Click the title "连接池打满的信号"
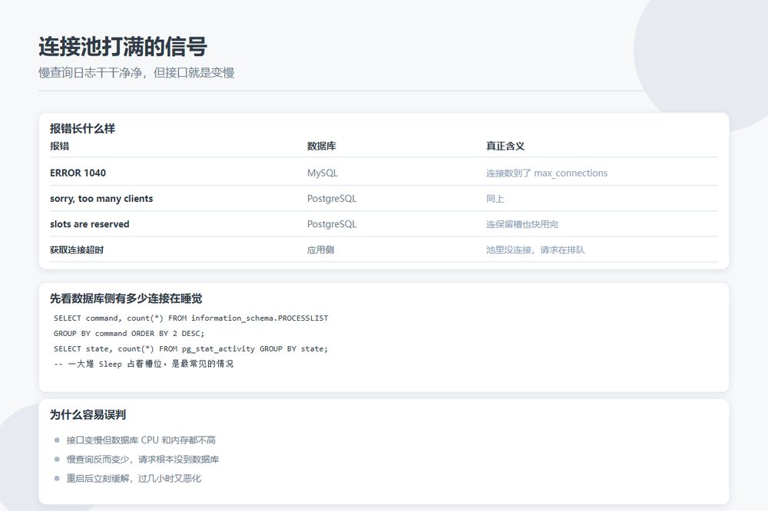The width and height of the screenshot is (768, 511). [x=122, y=47]
